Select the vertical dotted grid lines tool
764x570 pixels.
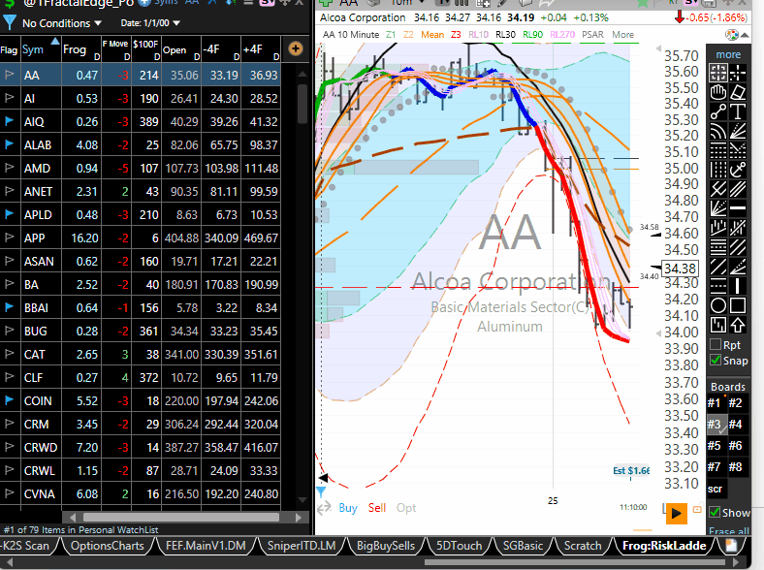[717, 169]
